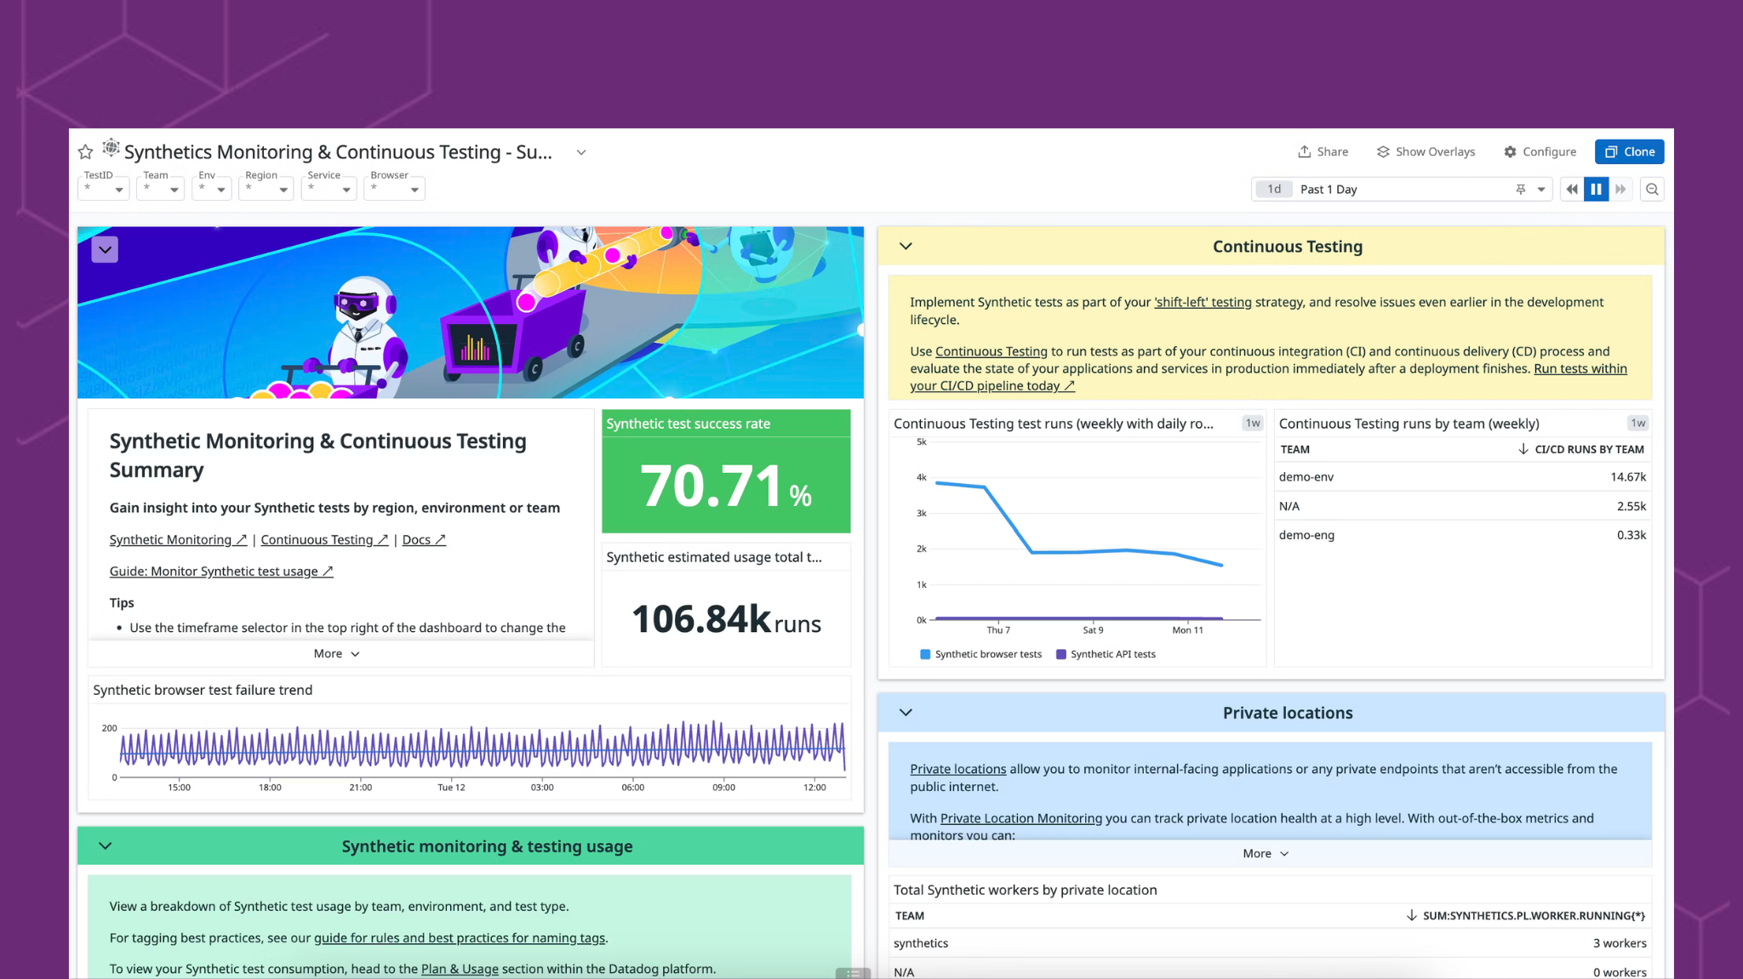Screen dimensions: 1743x979
Task: Step timeframe backward with rewind icon
Action: 1571,189
